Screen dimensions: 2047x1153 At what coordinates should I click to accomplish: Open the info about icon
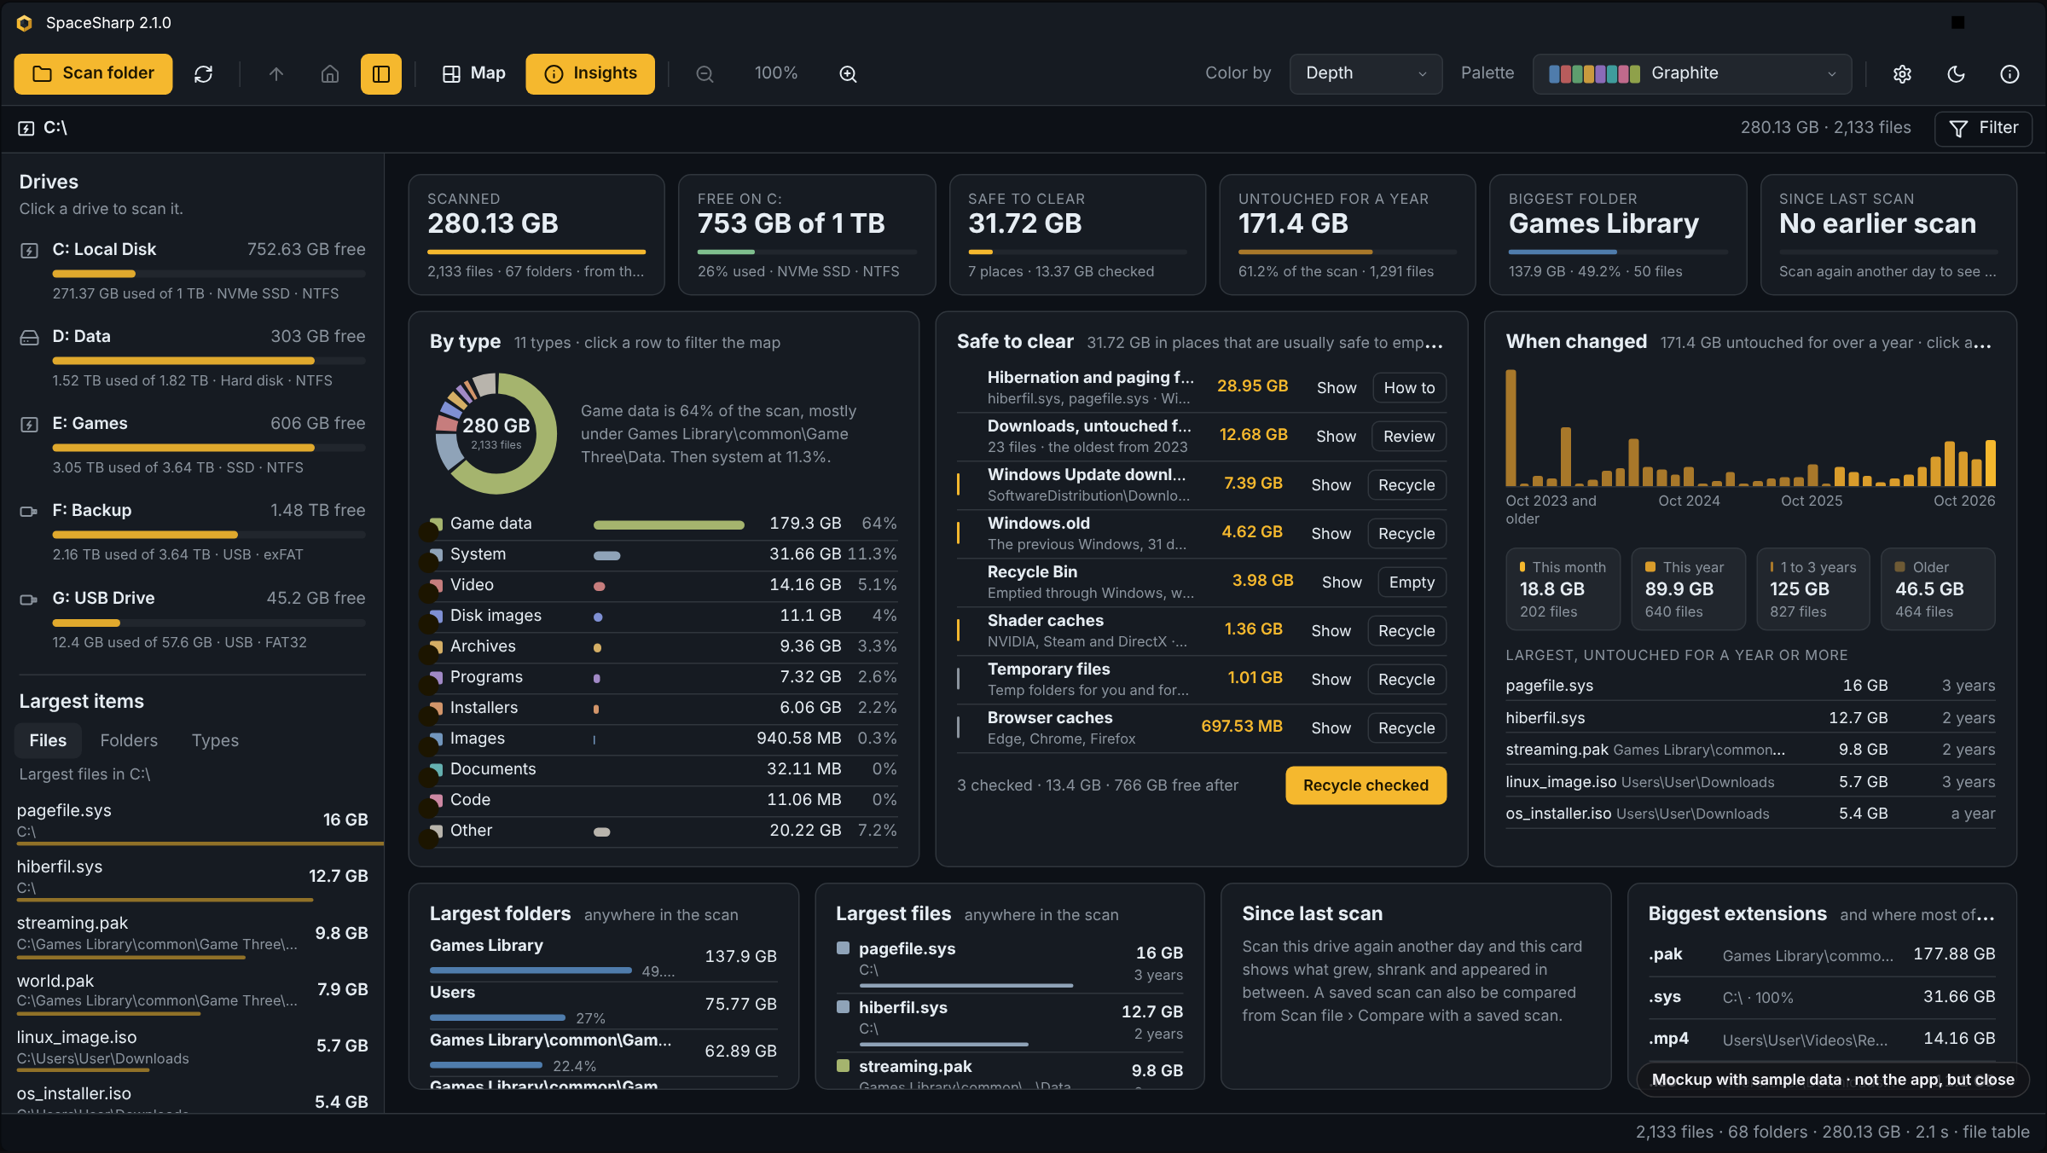point(2009,74)
